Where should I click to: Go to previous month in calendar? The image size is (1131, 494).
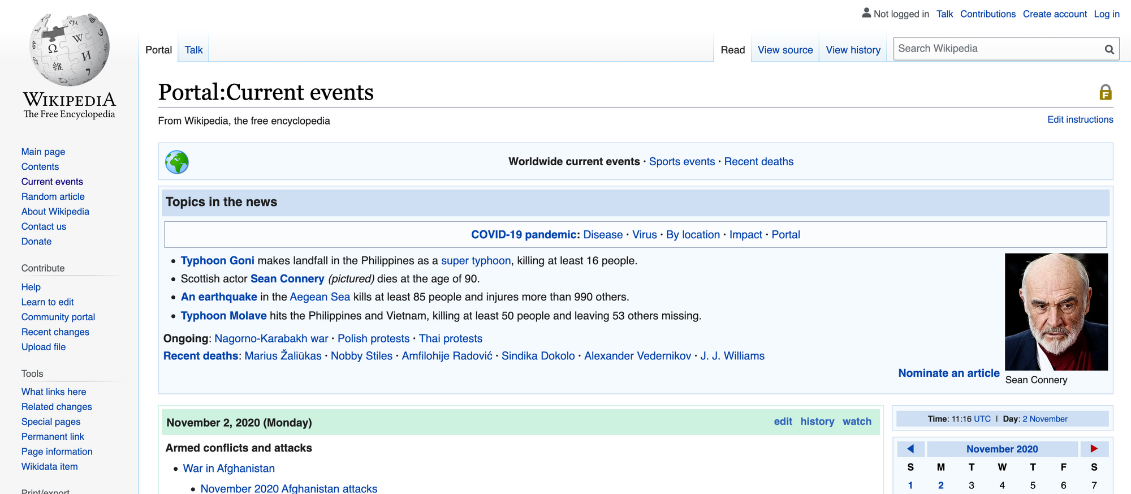click(910, 449)
